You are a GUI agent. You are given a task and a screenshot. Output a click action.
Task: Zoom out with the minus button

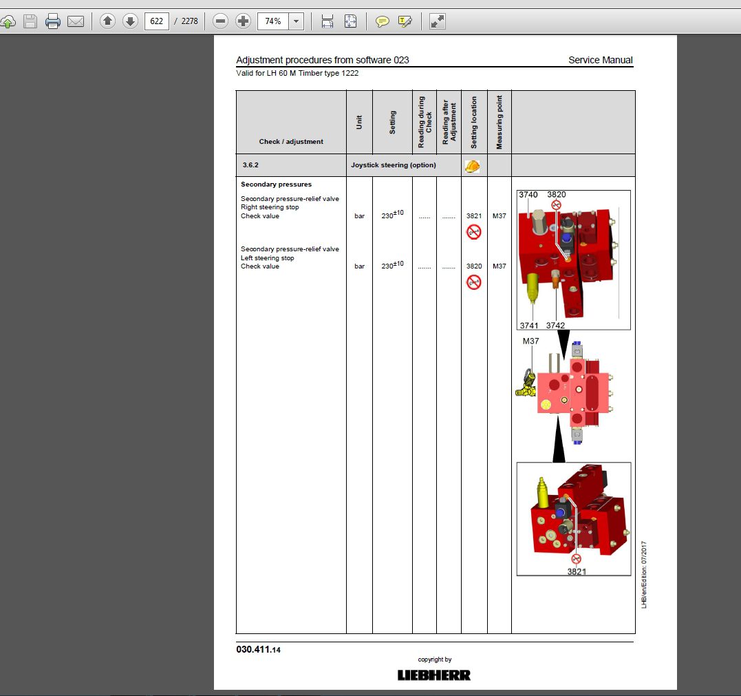pos(220,21)
